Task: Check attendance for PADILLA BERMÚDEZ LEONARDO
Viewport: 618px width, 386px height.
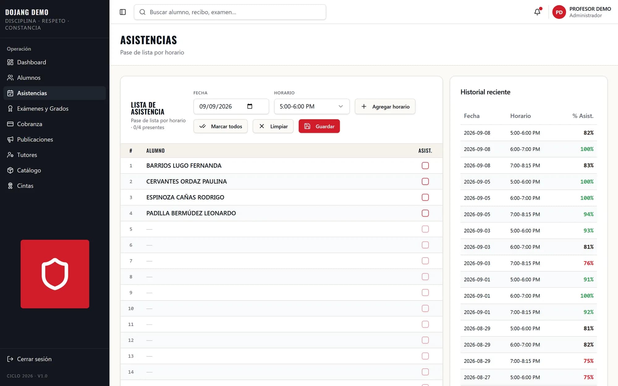Action: coord(425,213)
